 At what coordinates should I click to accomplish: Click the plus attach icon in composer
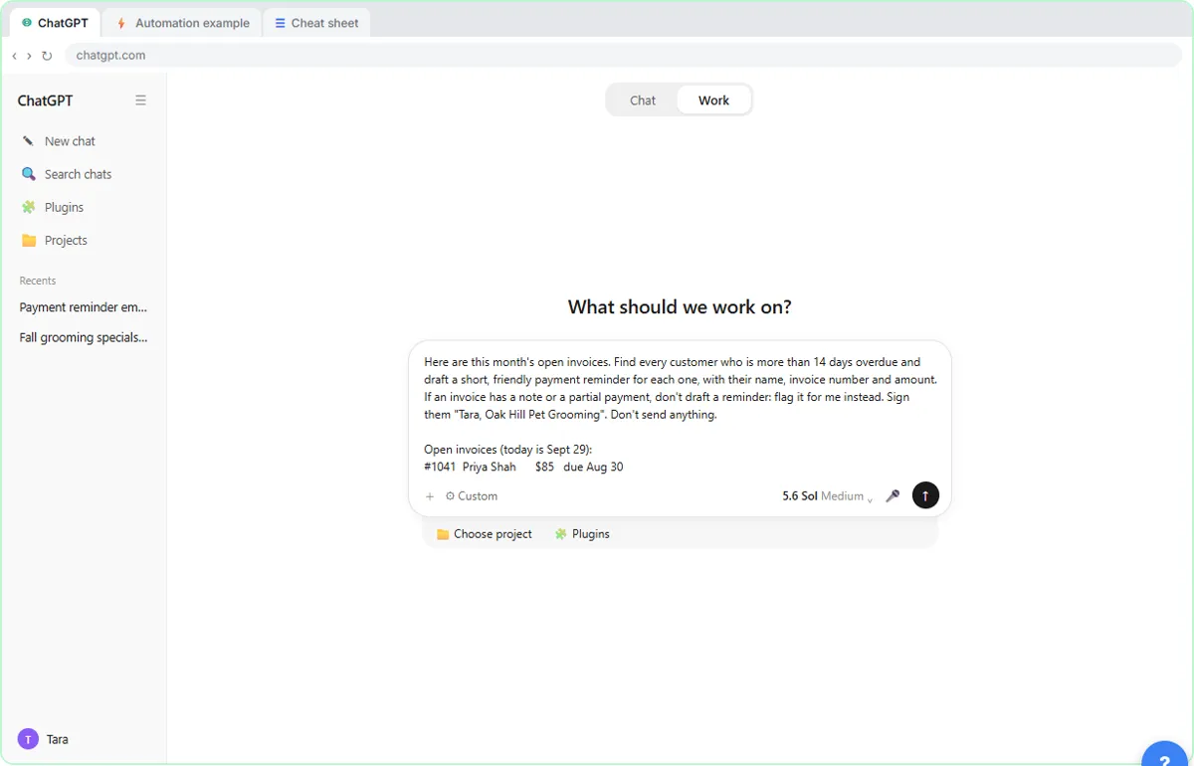point(430,496)
